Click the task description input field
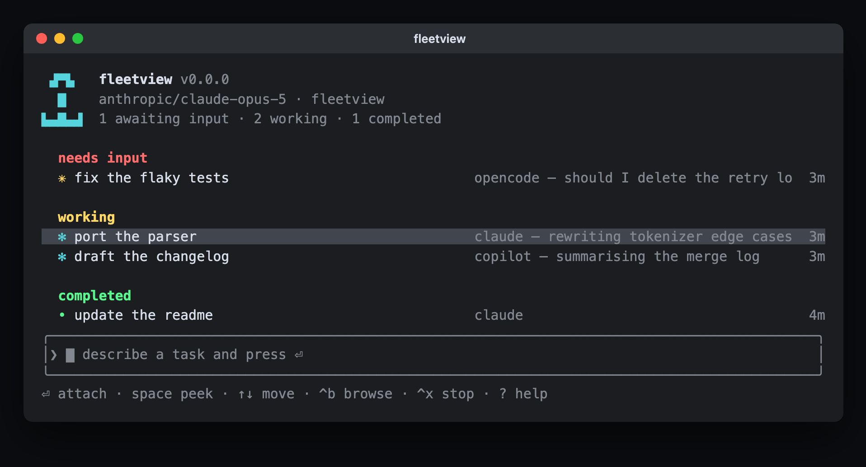The width and height of the screenshot is (866, 467). (433, 355)
